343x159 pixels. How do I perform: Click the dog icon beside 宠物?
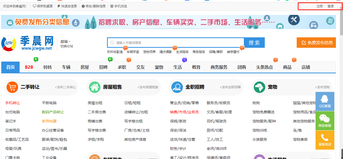(x=259, y=87)
